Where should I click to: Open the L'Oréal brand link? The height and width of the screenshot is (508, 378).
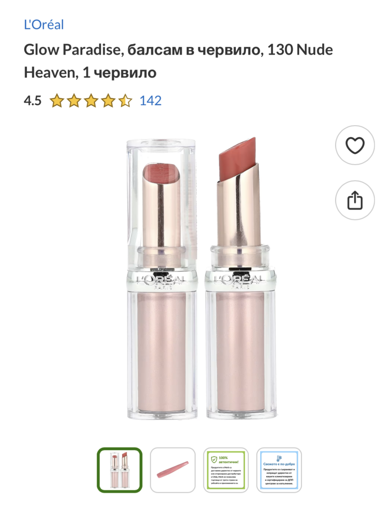[x=44, y=25]
